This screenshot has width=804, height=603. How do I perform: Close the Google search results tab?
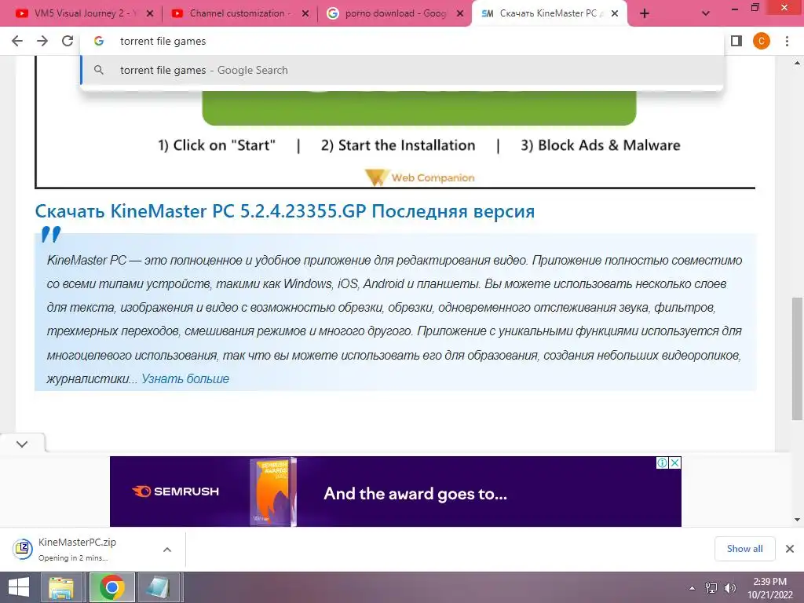[x=460, y=14]
